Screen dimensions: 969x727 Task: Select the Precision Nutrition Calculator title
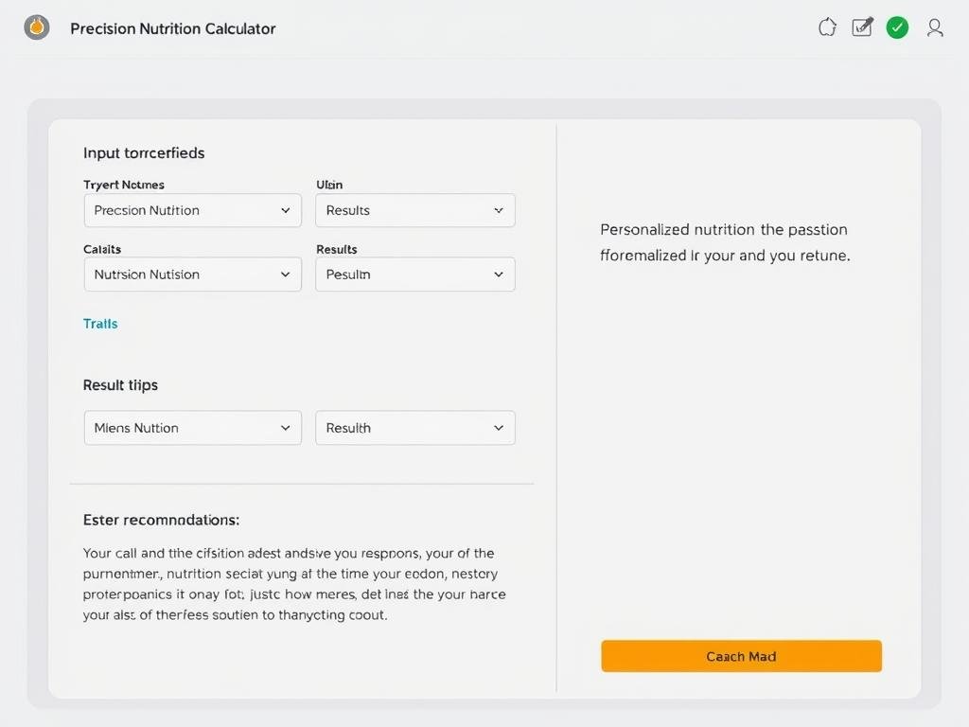172,28
